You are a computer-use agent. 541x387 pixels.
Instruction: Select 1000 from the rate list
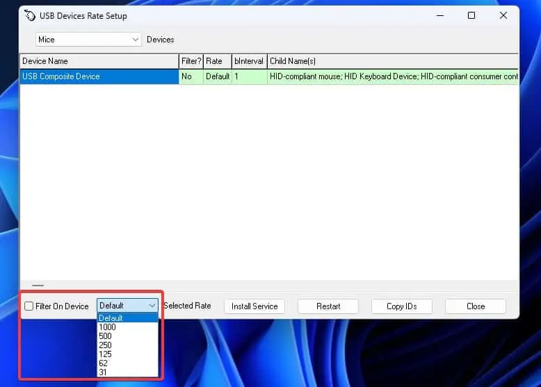tap(108, 327)
